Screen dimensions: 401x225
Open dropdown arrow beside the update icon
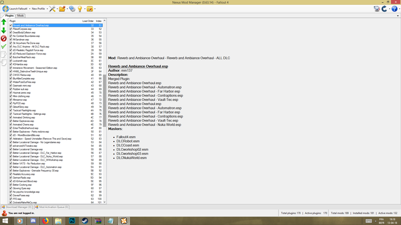[x=389, y=9]
